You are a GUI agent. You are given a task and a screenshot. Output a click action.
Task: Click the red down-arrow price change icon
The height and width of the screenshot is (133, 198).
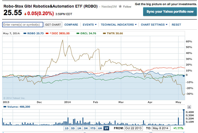coord(25,14)
